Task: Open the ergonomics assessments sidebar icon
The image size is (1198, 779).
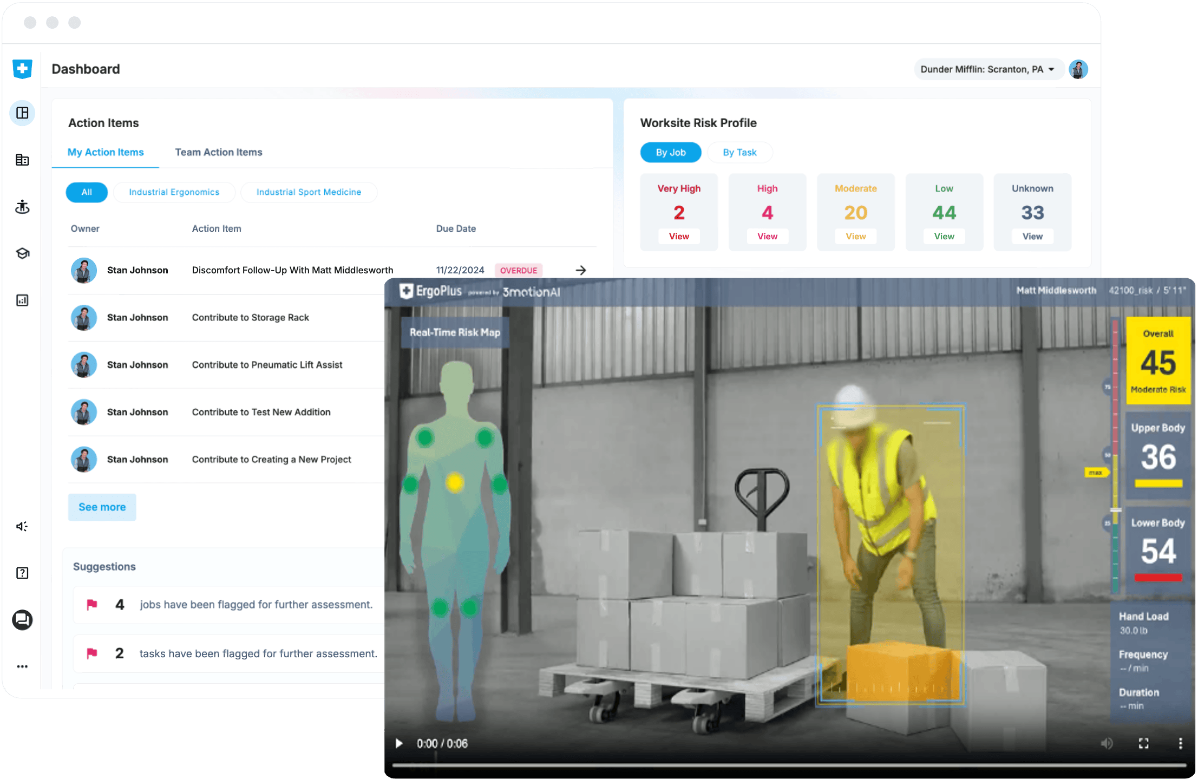Action: 22,207
